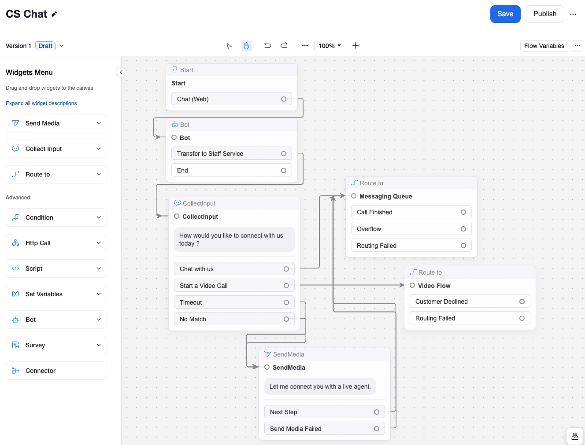The width and height of the screenshot is (585, 445).
Task: Select the radio button on the Bot node
Action: point(174,137)
